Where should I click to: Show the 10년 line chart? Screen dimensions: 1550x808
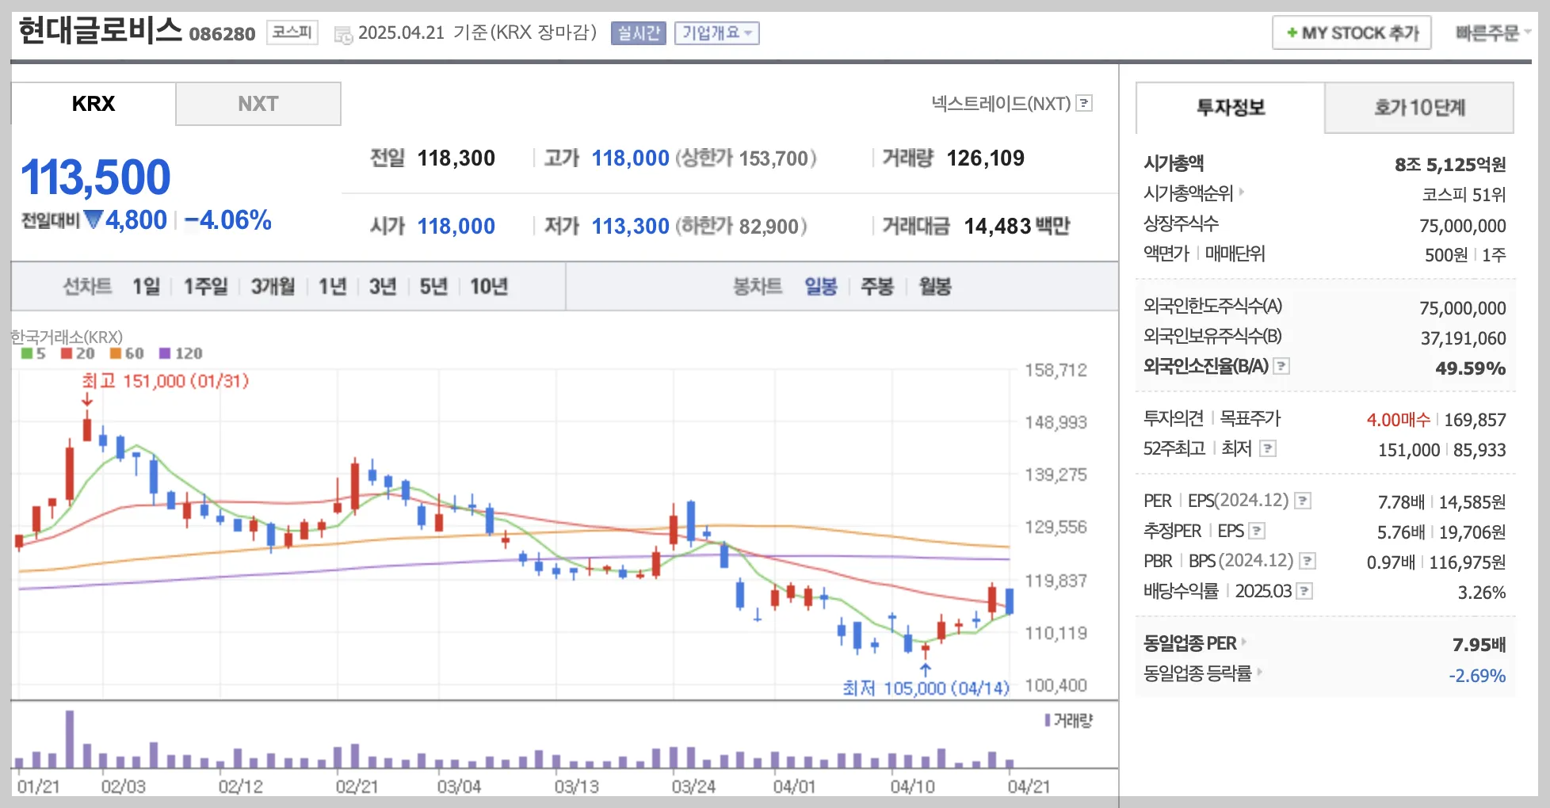point(489,286)
